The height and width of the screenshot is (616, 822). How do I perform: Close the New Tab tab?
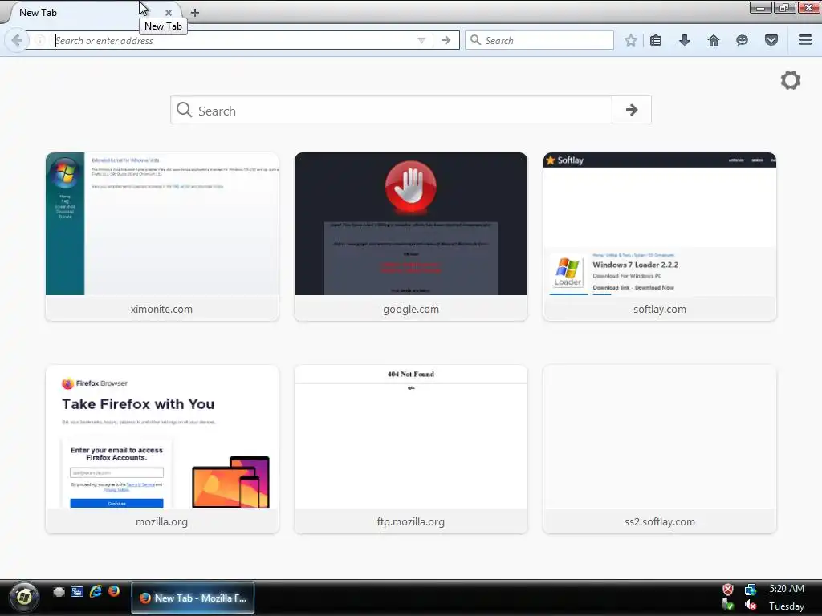click(x=169, y=13)
